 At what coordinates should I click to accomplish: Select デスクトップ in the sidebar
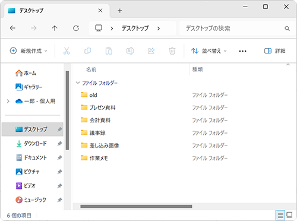(33, 130)
